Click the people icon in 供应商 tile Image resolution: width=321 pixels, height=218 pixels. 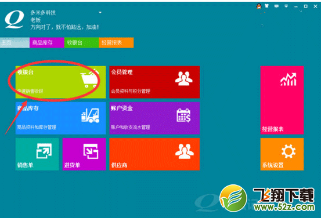pos(184,151)
